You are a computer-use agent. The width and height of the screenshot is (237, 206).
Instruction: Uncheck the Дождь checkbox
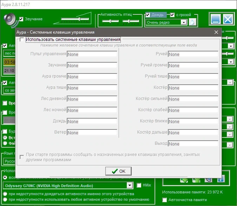tap(148, 15)
